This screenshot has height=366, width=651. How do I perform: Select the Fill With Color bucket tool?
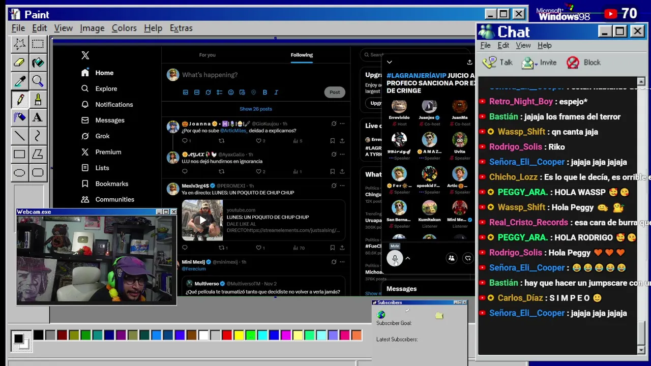[38, 63]
